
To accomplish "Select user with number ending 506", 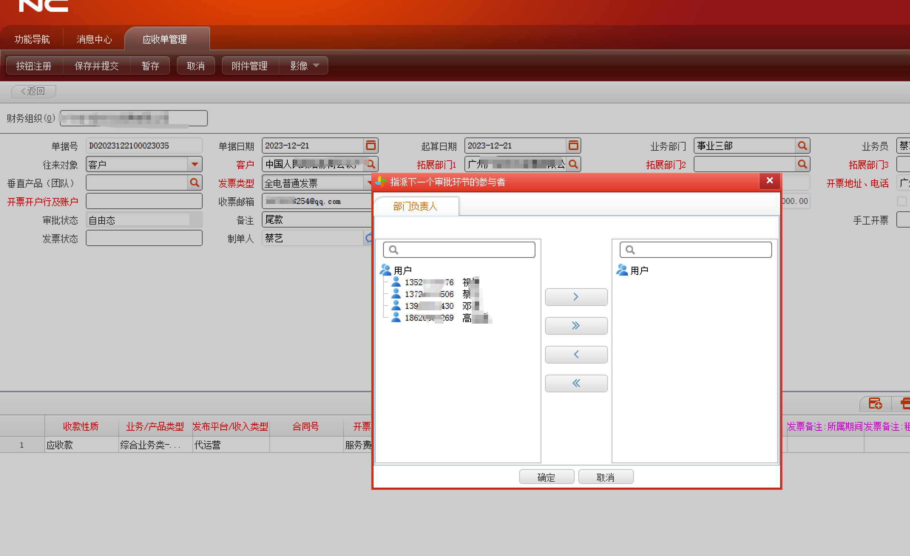I will click(x=435, y=294).
